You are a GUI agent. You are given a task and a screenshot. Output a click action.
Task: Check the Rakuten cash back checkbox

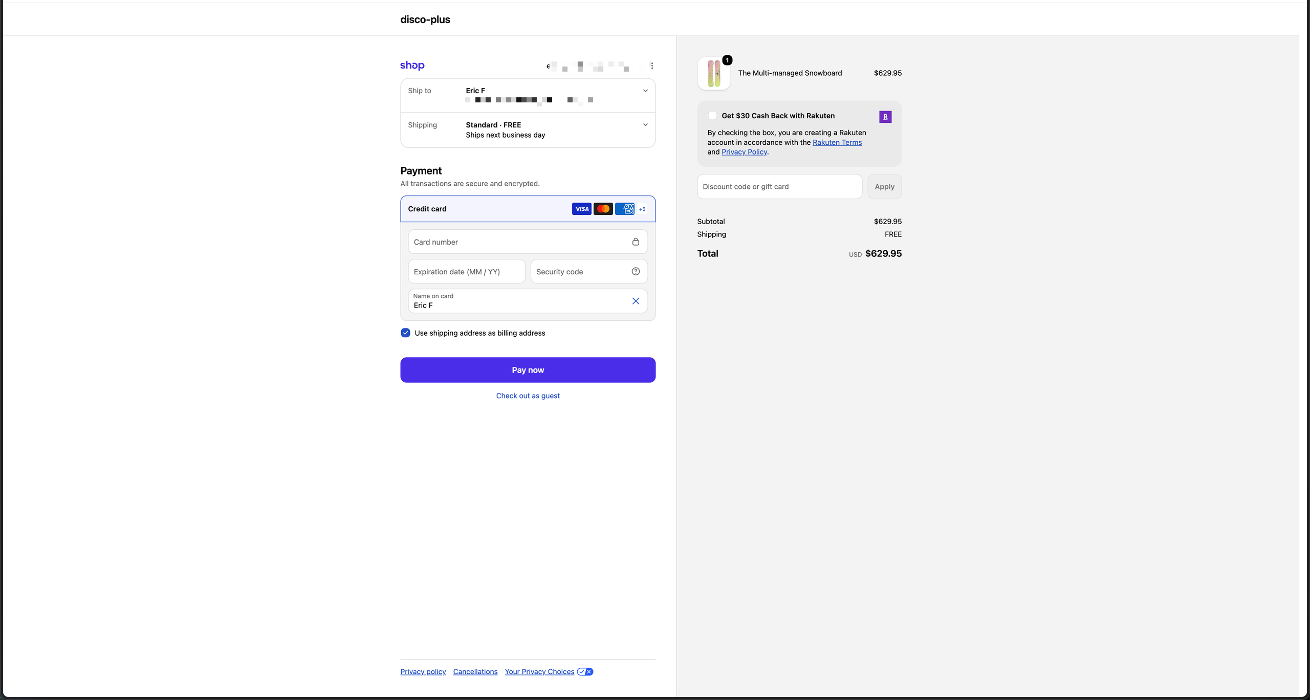pyautogui.click(x=712, y=116)
